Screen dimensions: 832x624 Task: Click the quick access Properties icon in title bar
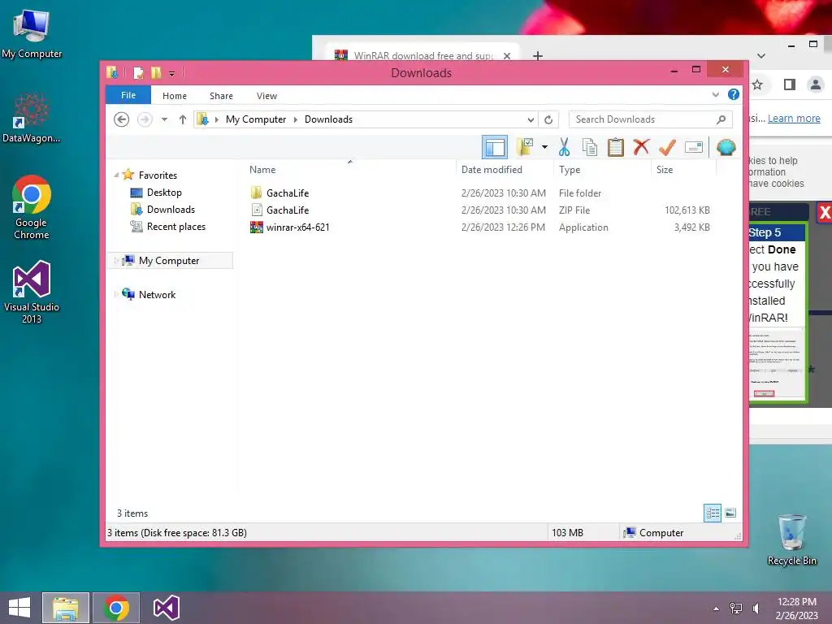pyautogui.click(x=138, y=72)
